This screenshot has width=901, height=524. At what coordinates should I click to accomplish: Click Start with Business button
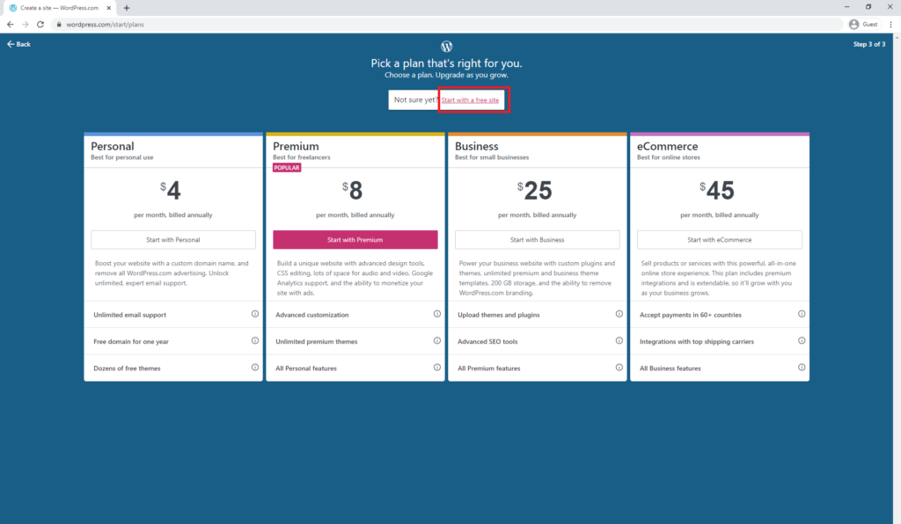tap(538, 240)
